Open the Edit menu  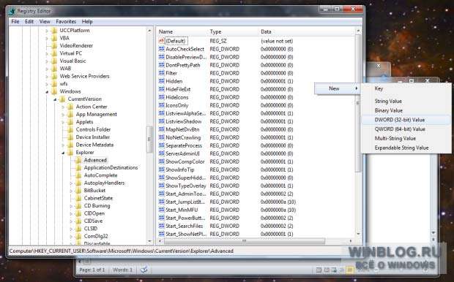29,21
